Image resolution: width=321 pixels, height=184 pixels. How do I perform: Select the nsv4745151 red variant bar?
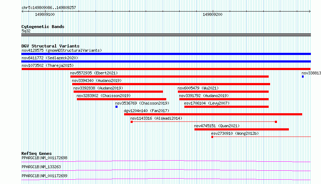[242, 129]
